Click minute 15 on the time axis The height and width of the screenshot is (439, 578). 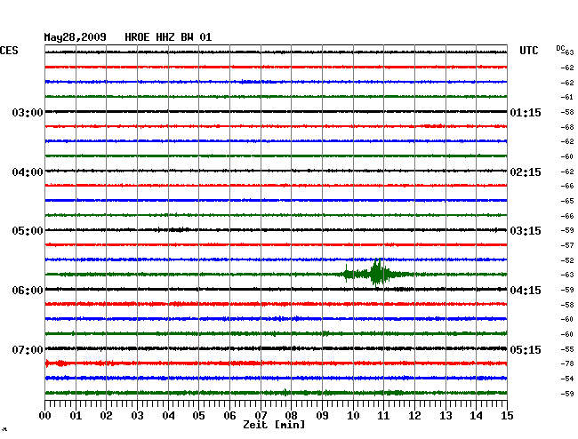click(x=507, y=416)
